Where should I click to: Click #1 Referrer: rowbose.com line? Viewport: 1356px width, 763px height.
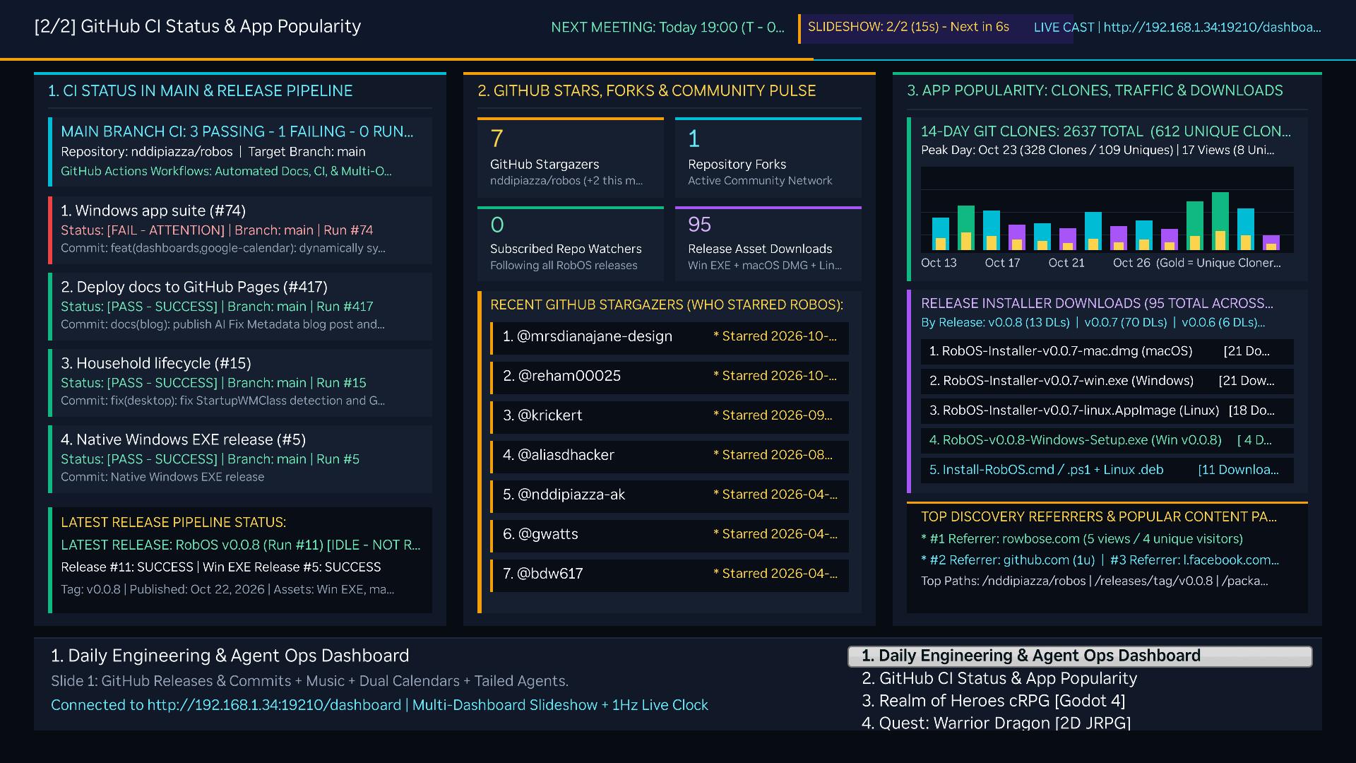coord(1082,539)
